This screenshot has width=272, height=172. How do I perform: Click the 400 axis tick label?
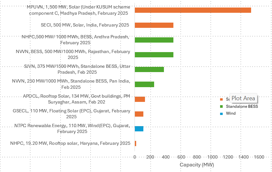click(166, 157)
